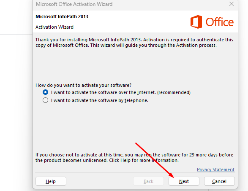Click the 'Microsoft Office Activation Wizard' title bar
Viewport: 248px width, 191px height.
pyautogui.click(x=74, y=4)
